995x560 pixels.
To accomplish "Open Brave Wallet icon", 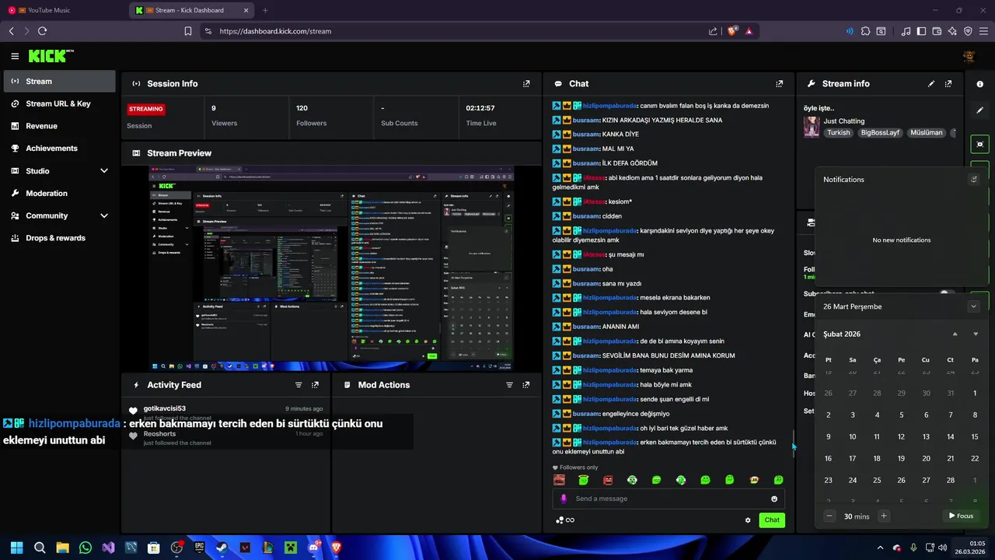I will pos(937,31).
